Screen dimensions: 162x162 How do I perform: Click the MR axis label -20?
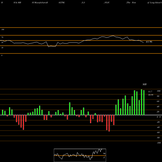[158, 122]
